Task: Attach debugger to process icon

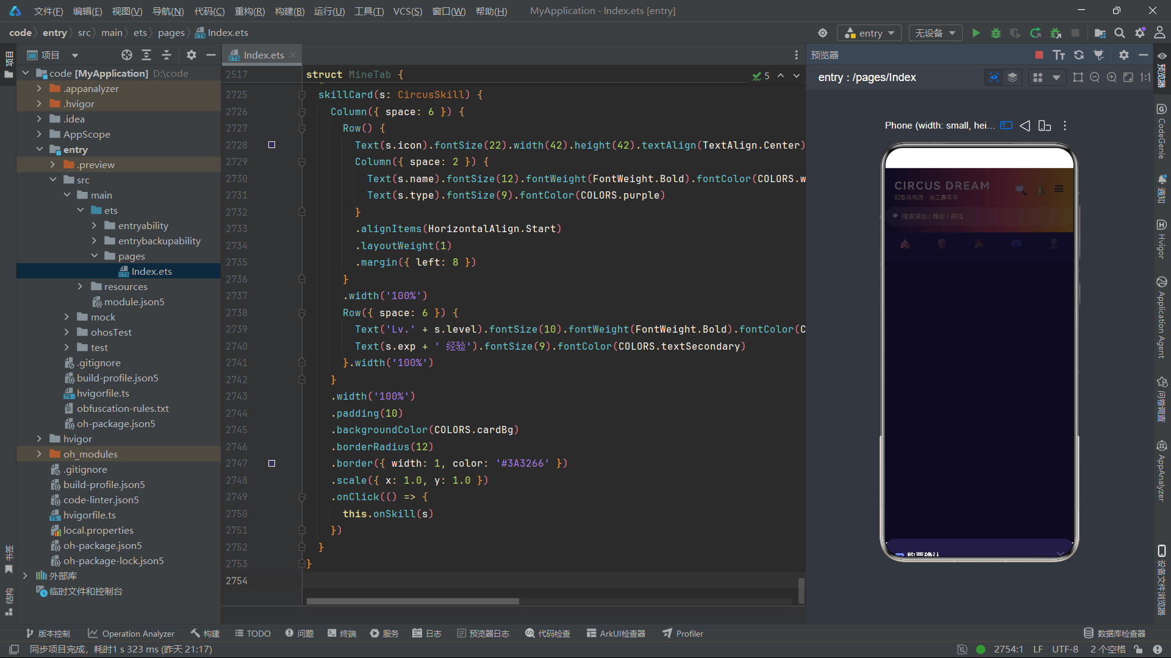Action: tap(1056, 33)
